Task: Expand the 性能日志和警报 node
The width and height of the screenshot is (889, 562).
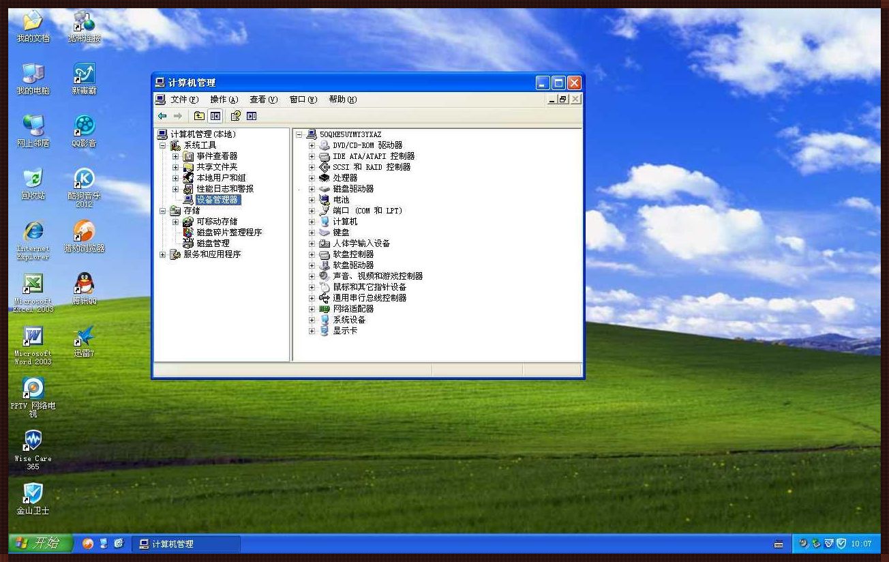Action: coord(175,189)
